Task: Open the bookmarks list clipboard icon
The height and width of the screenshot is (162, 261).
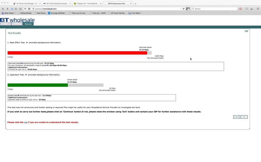Action: (x=16, y=9)
